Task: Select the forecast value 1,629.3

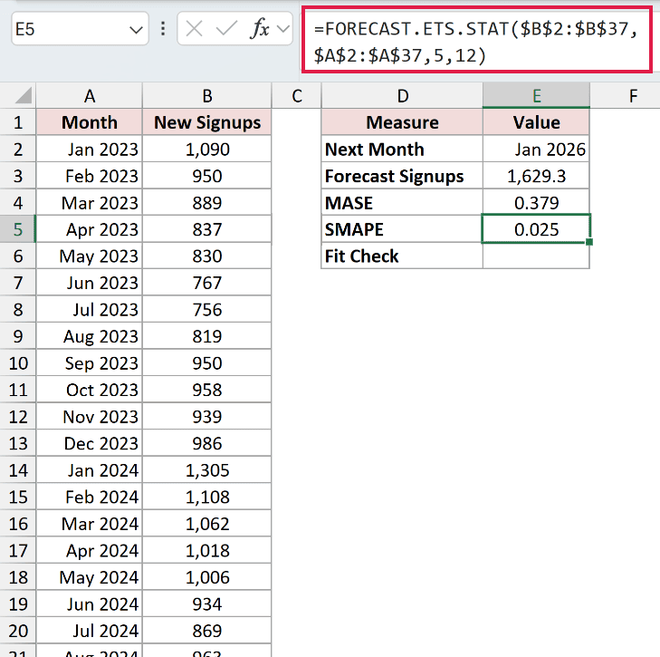Action: coord(536,176)
